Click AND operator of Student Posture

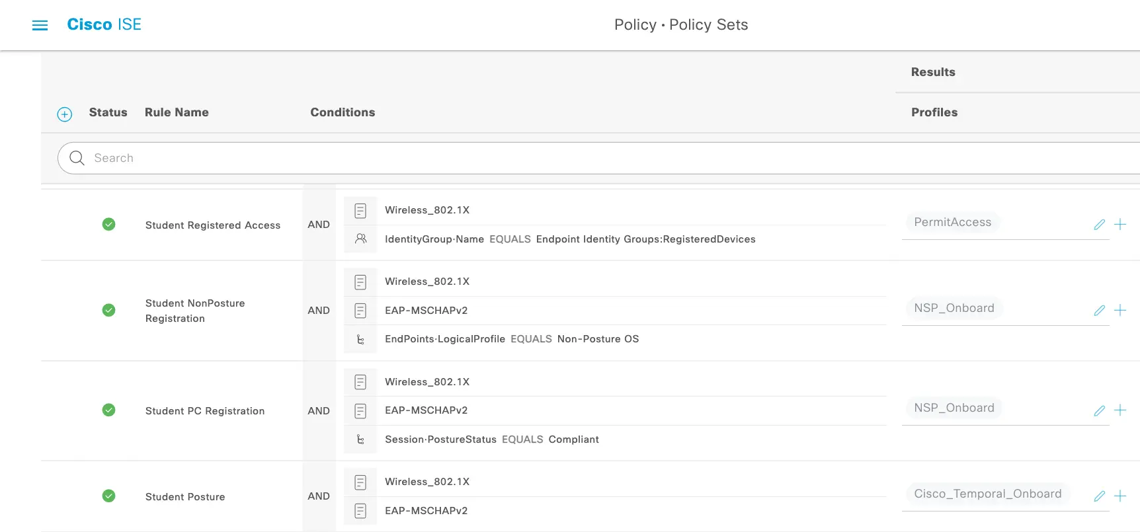point(319,496)
